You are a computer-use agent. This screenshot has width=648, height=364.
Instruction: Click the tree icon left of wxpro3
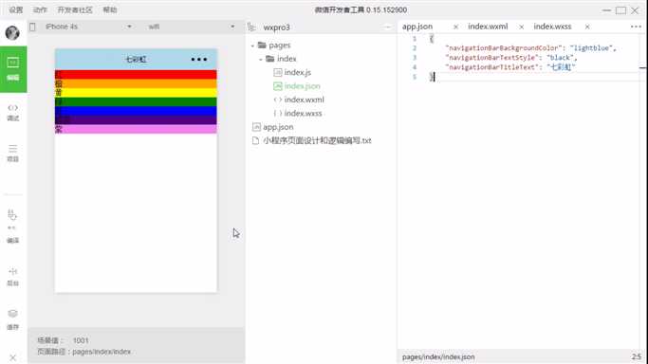(251, 27)
